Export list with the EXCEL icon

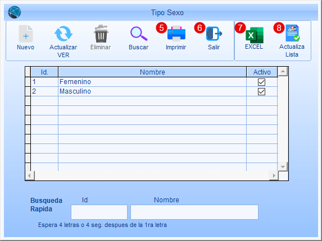[254, 35]
